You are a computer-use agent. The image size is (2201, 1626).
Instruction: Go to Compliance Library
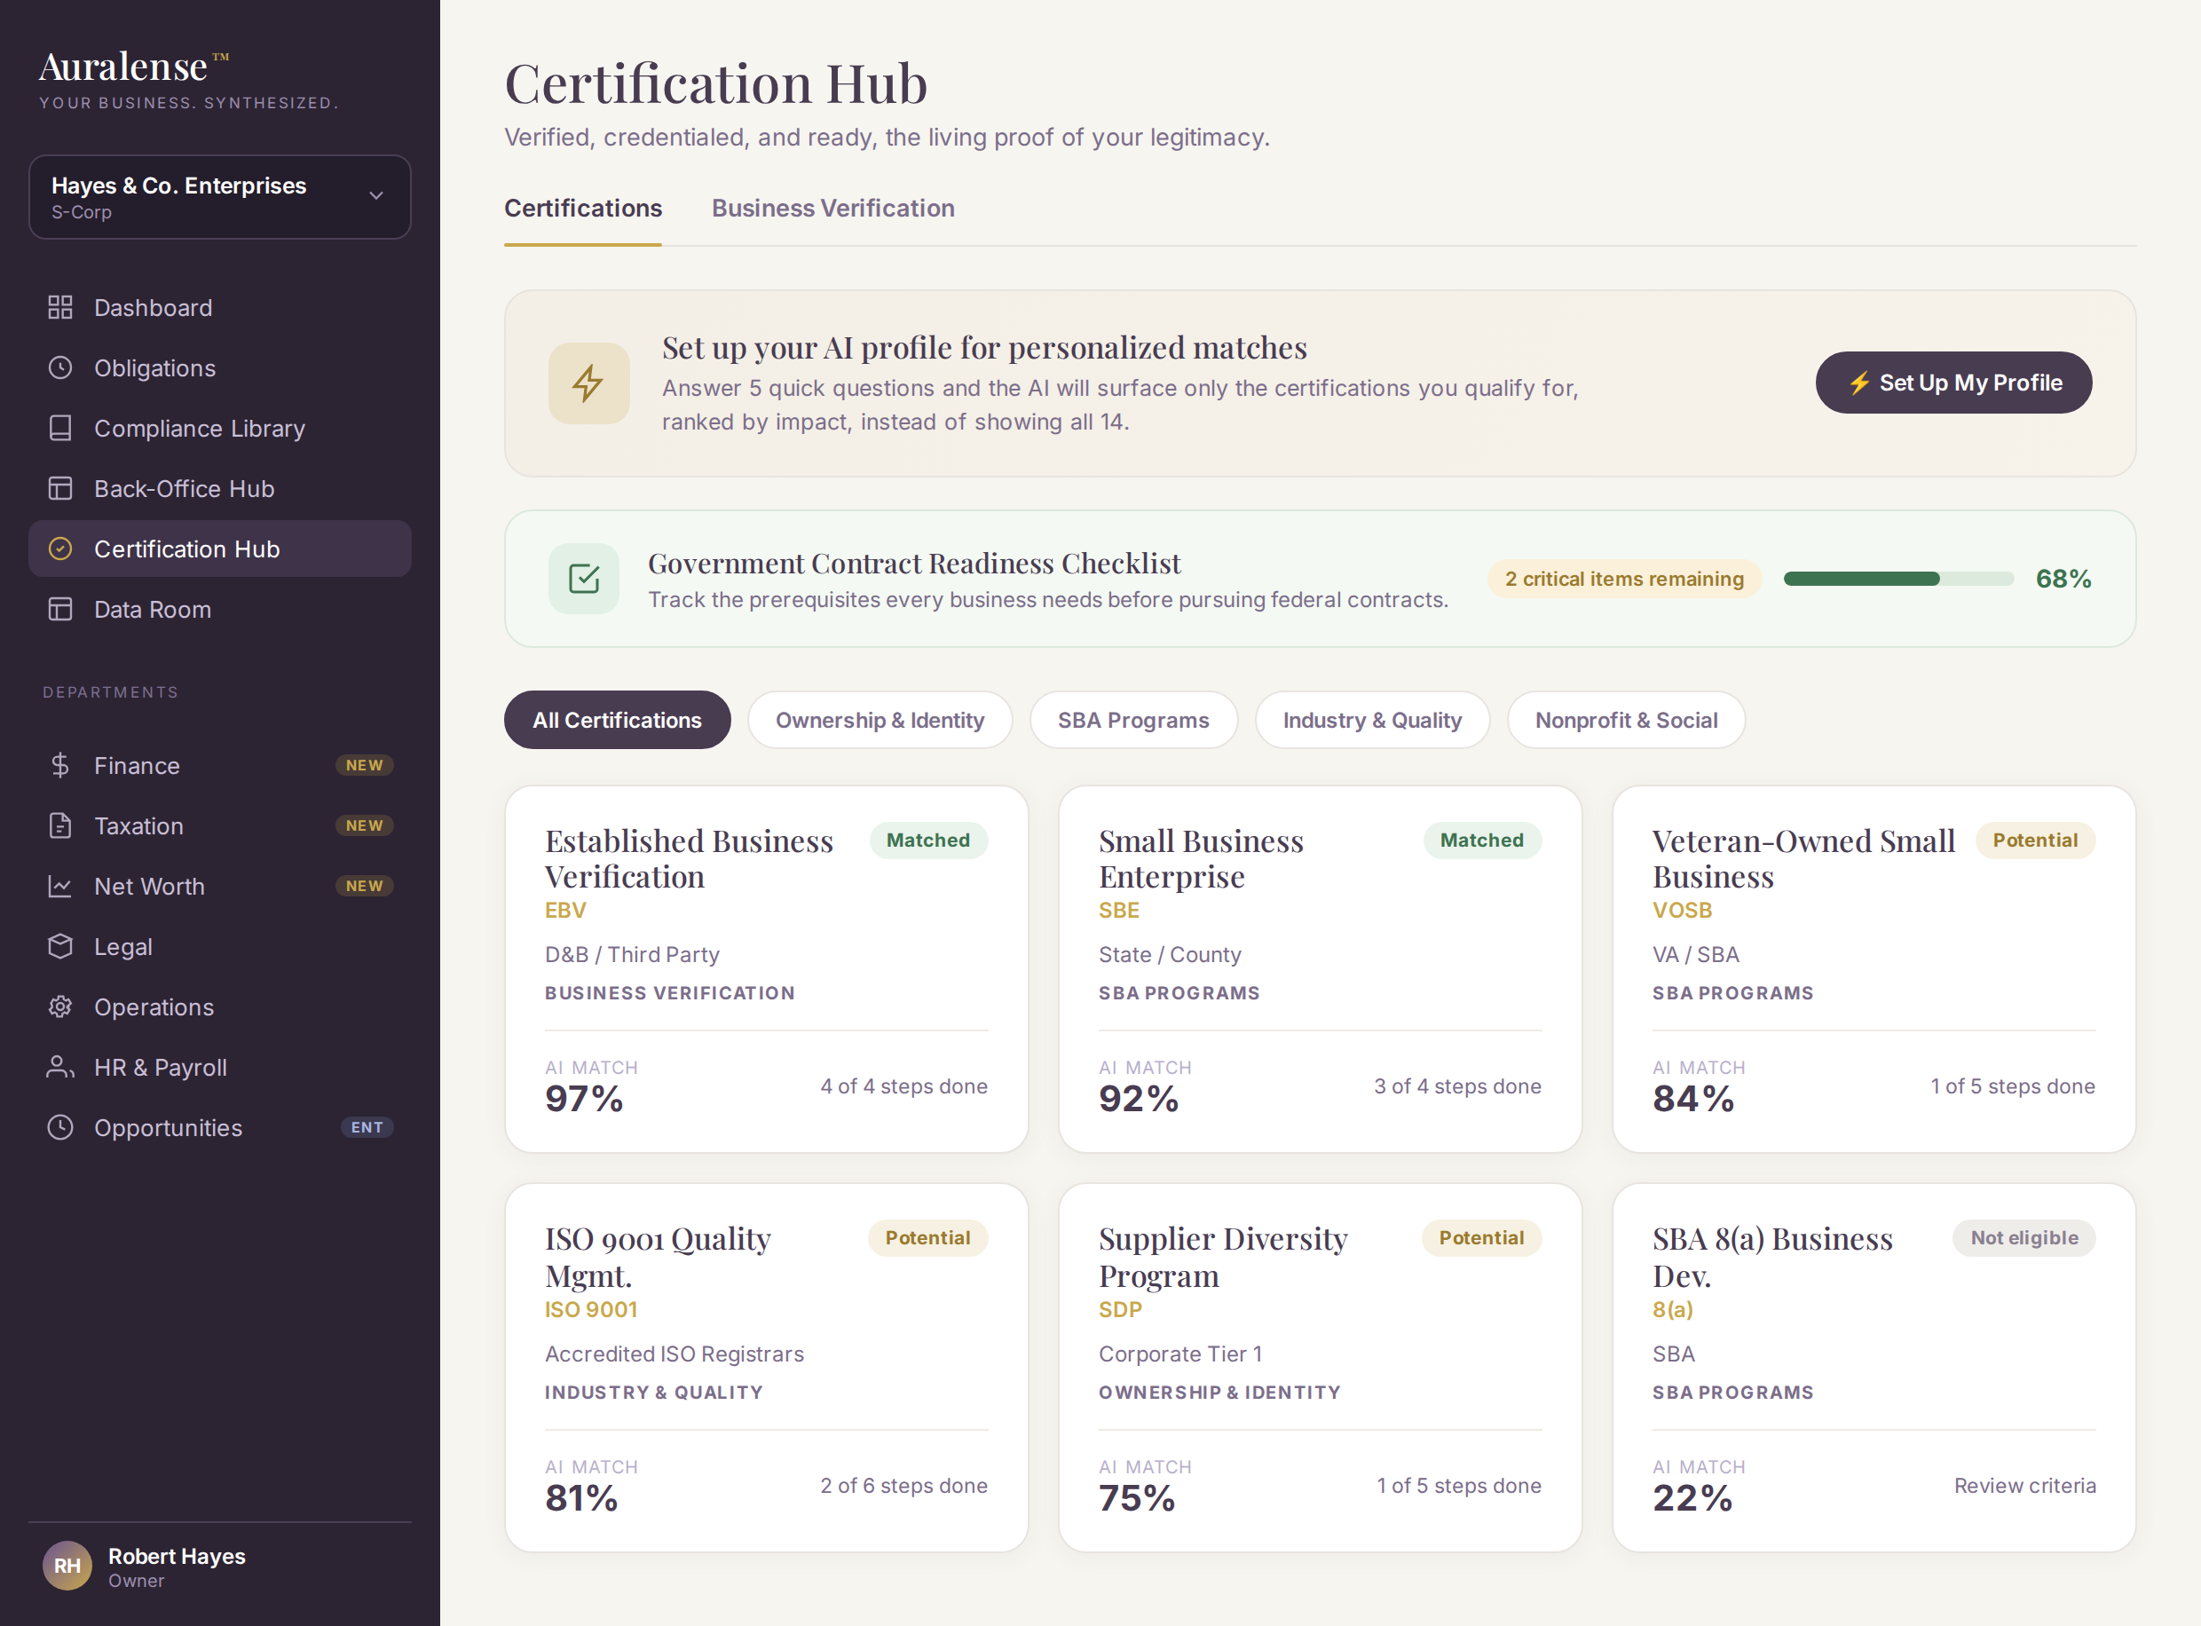tap(219, 428)
